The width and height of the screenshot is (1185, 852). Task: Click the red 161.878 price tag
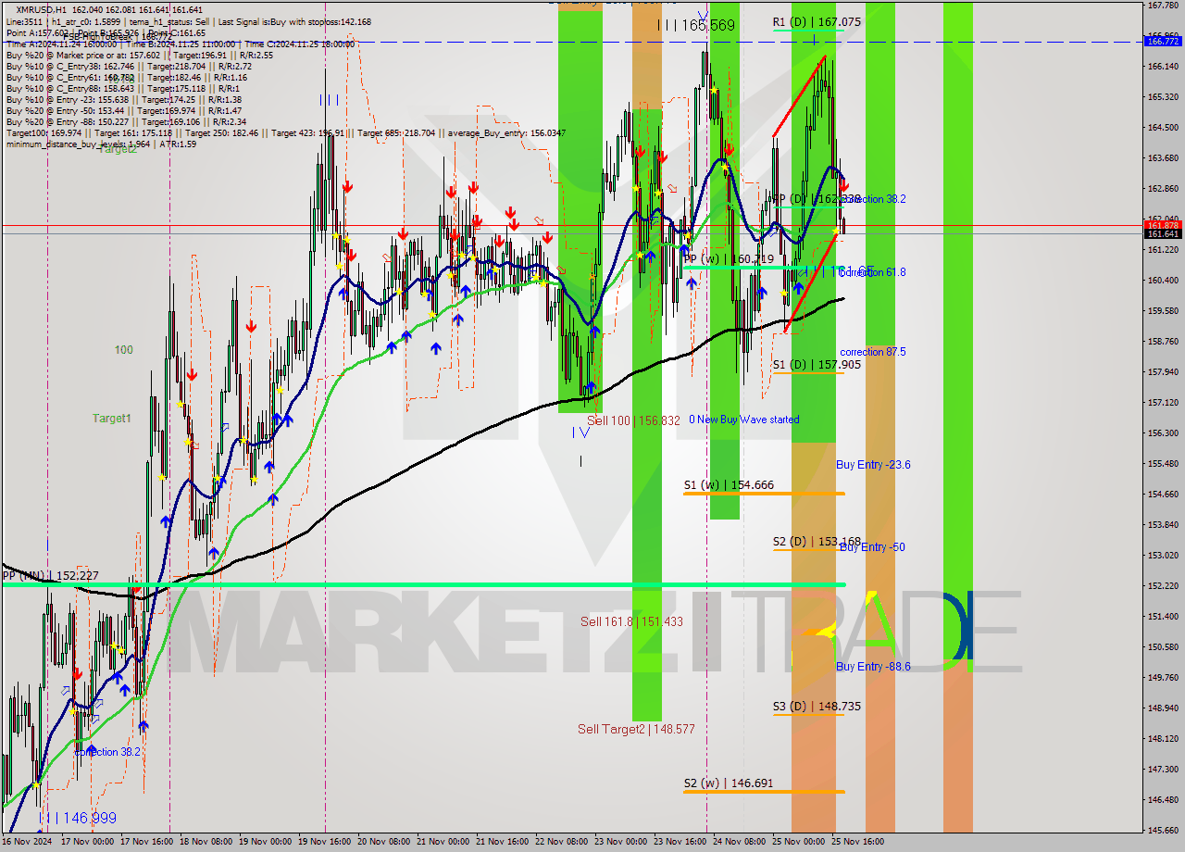[1163, 225]
